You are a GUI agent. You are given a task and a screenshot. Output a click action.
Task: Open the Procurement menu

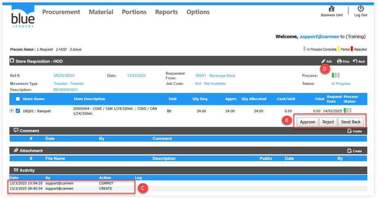click(61, 12)
